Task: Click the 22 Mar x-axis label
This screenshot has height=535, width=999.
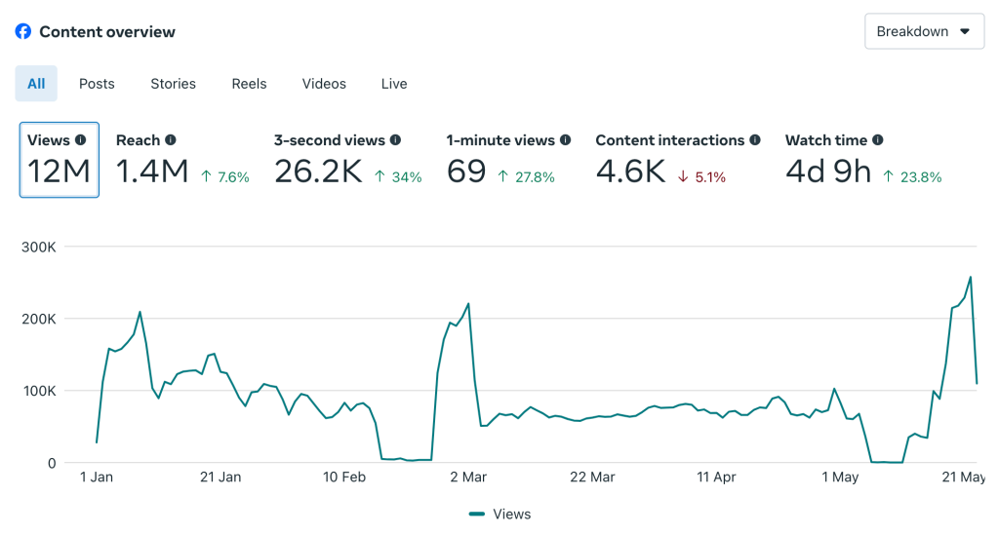Action: tap(592, 478)
